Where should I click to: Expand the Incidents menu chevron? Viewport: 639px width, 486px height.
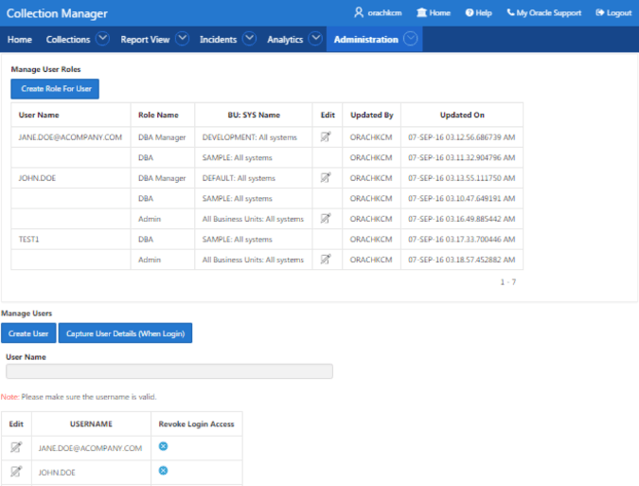249,39
